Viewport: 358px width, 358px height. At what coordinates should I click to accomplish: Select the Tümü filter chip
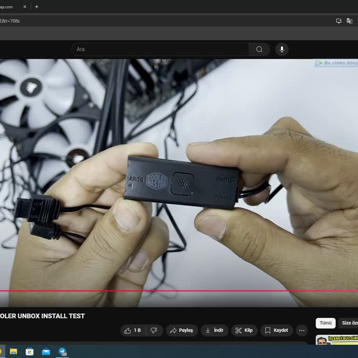tap(325, 323)
